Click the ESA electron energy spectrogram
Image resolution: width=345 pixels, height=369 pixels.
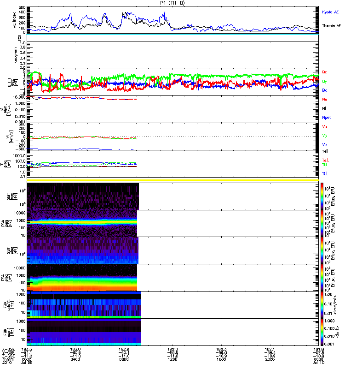point(82,278)
